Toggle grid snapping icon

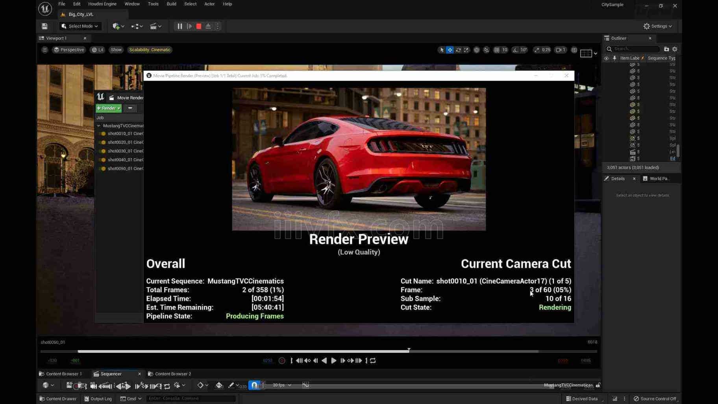[497, 50]
